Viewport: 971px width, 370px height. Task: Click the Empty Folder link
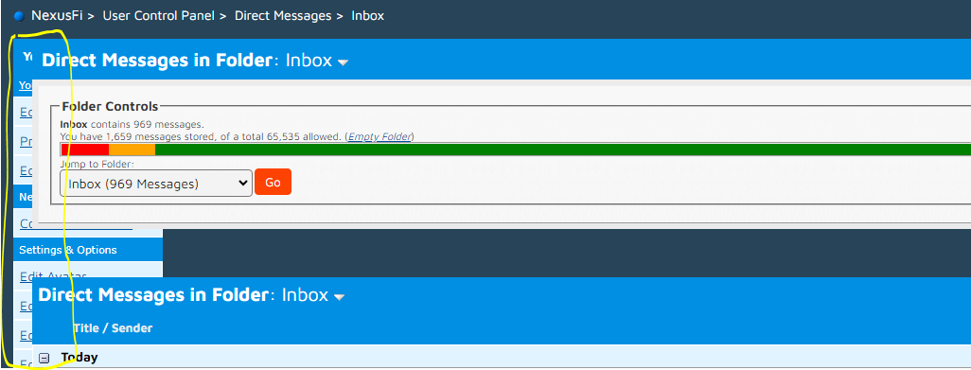point(380,136)
